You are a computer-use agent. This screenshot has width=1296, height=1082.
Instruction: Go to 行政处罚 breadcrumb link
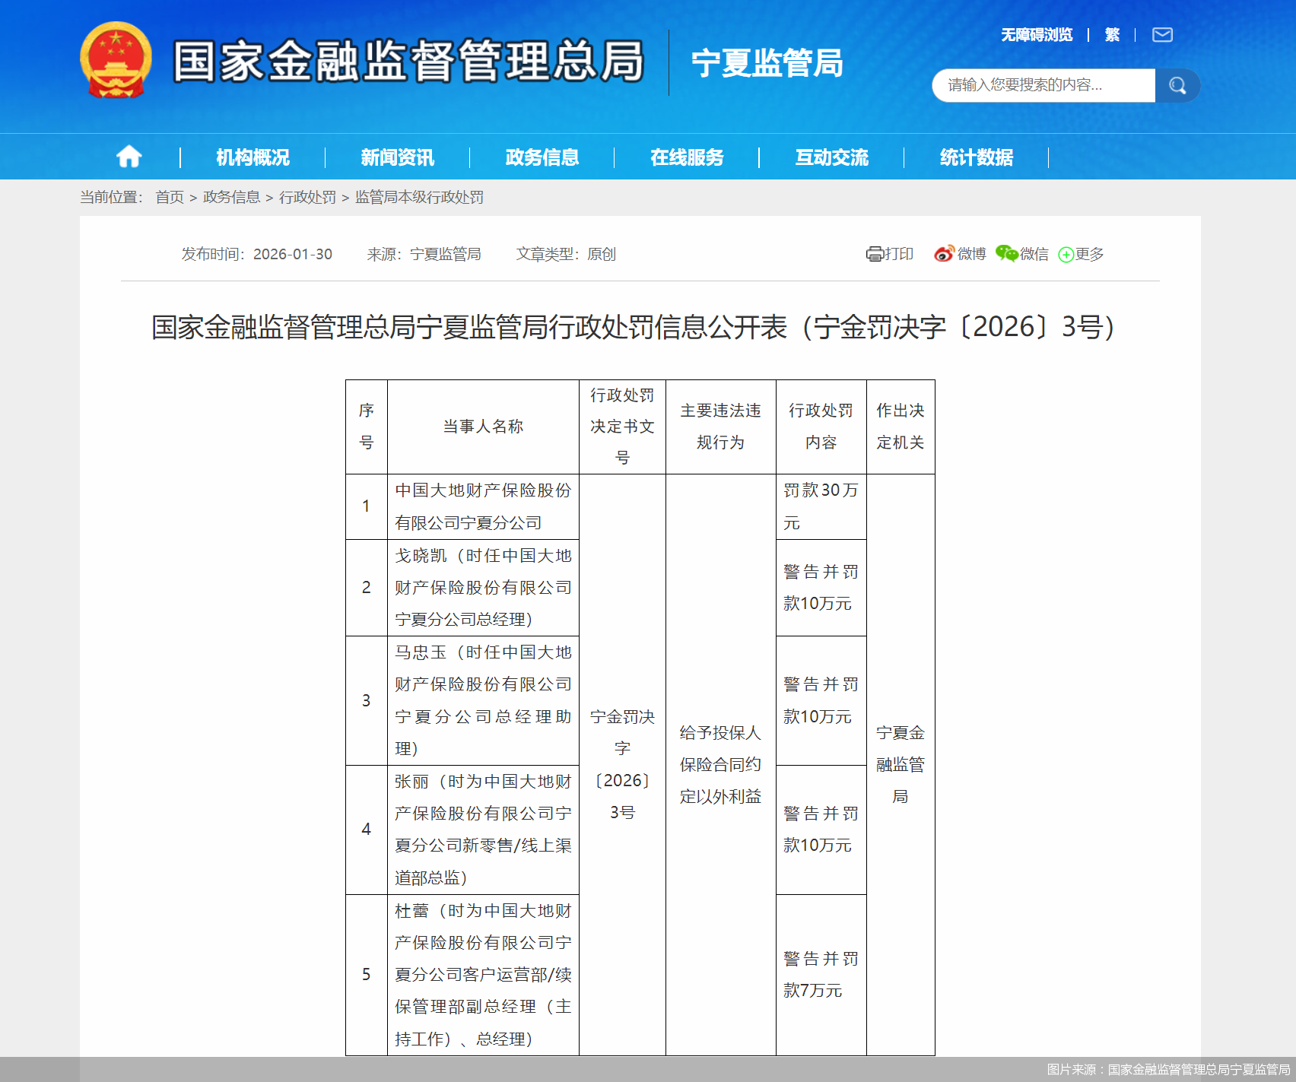307,198
